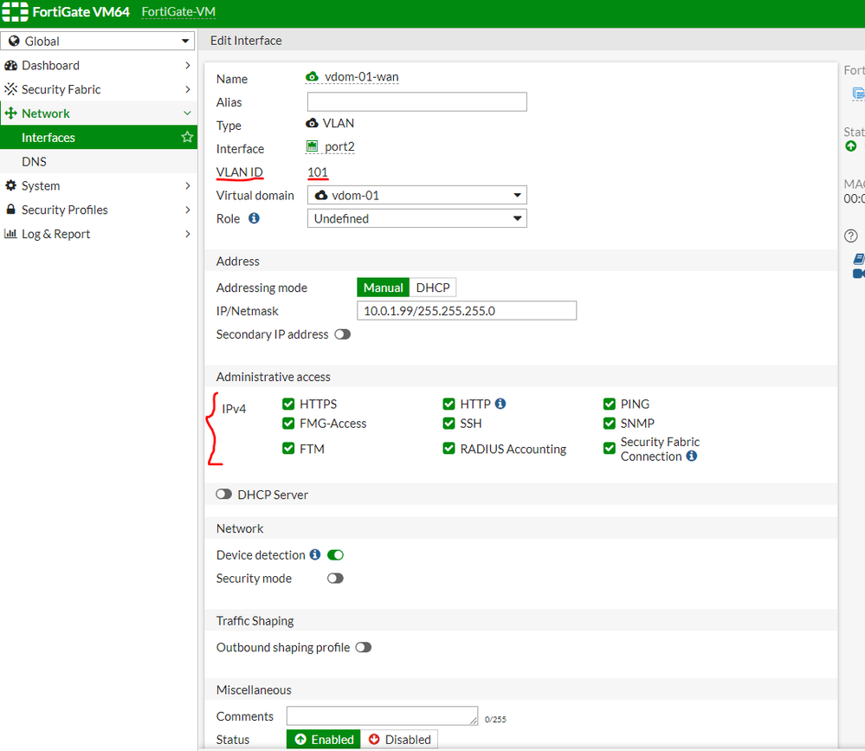Click the info icon beside Role

tap(254, 219)
